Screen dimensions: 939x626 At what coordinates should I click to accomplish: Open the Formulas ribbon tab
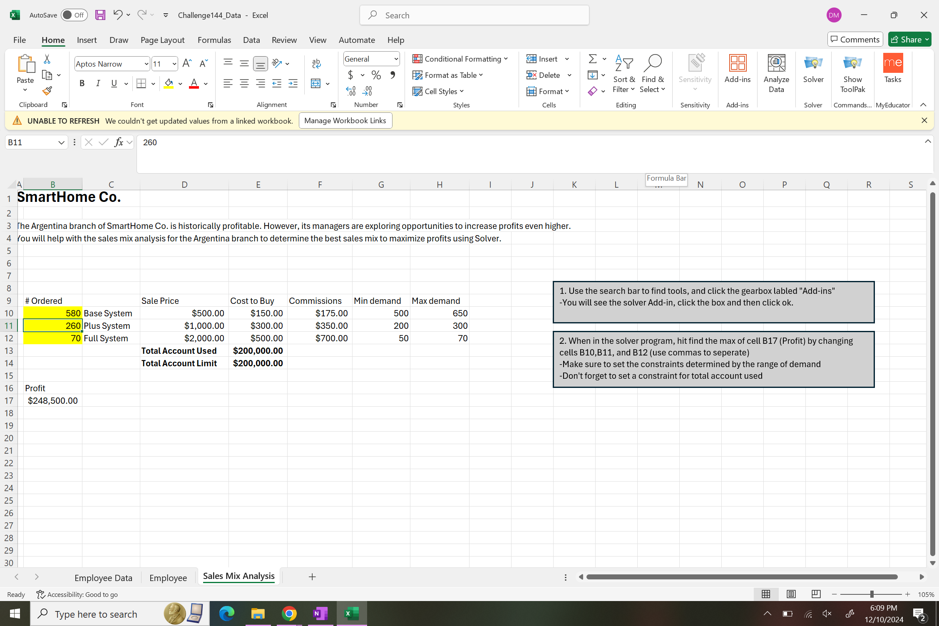pyautogui.click(x=214, y=40)
